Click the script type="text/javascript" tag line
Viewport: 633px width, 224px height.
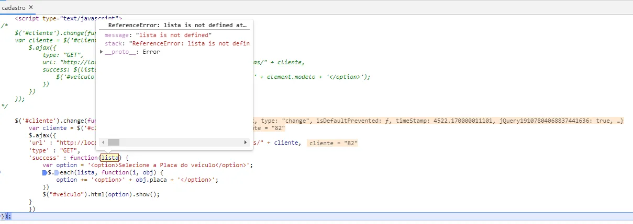pos(68,18)
